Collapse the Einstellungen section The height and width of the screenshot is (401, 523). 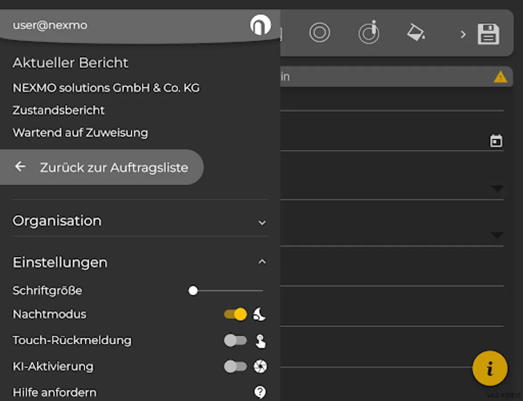coord(262,262)
